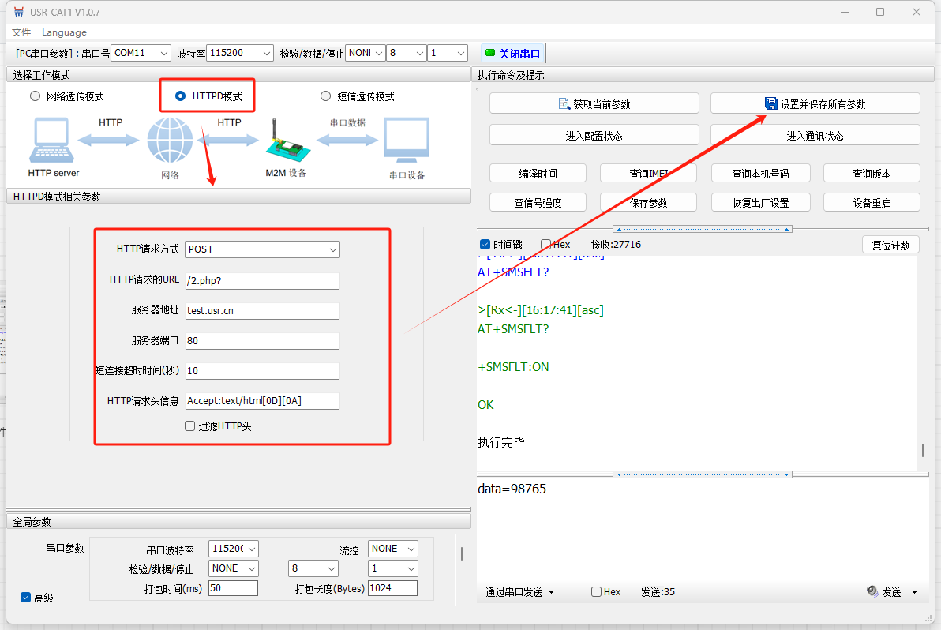Click the save disk icon on 设置并保存所有参数
941x630 pixels.
771,103
